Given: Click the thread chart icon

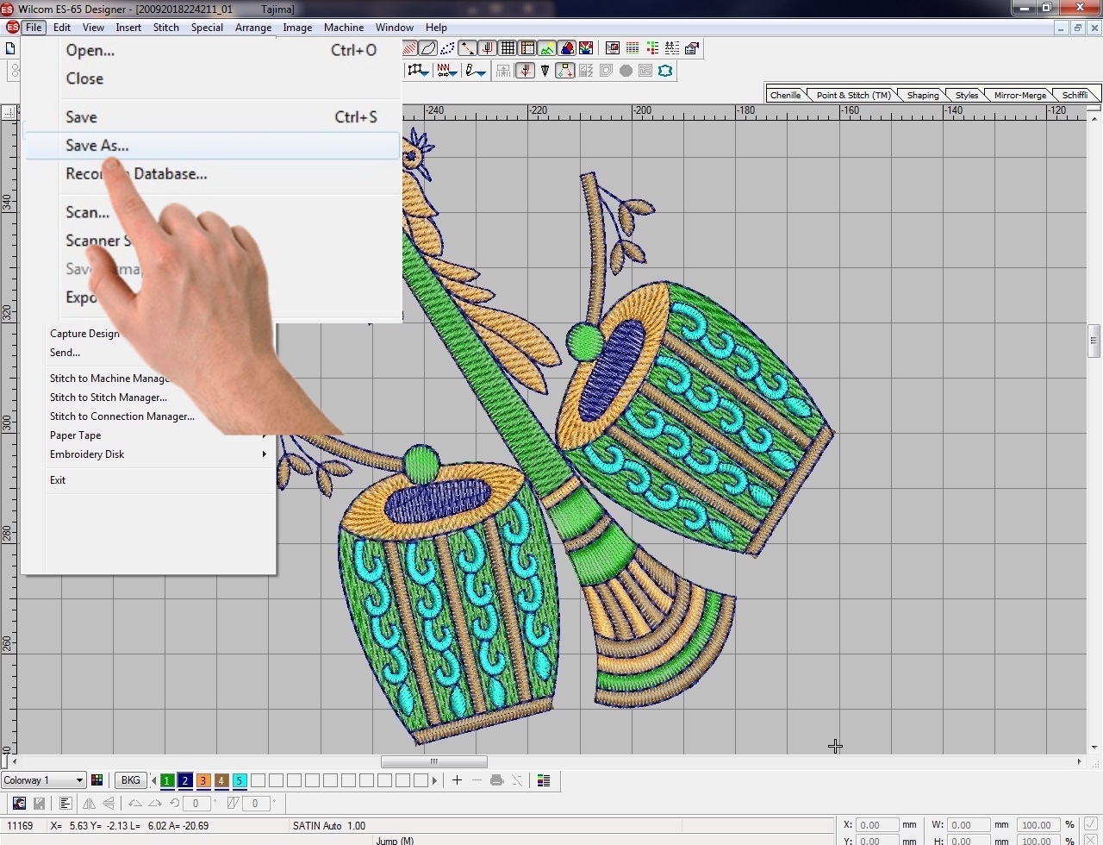Looking at the screenshot, I should 544,780.
